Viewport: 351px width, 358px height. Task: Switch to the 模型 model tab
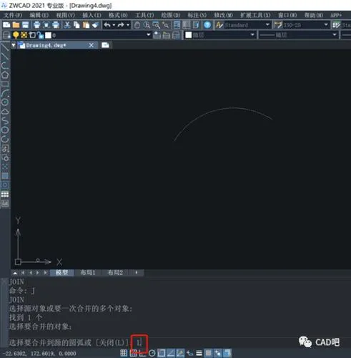coord(62,273)
